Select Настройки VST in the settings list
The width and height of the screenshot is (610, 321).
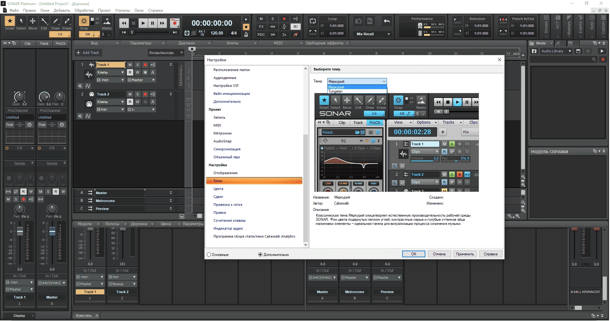(x=226, y=86)
